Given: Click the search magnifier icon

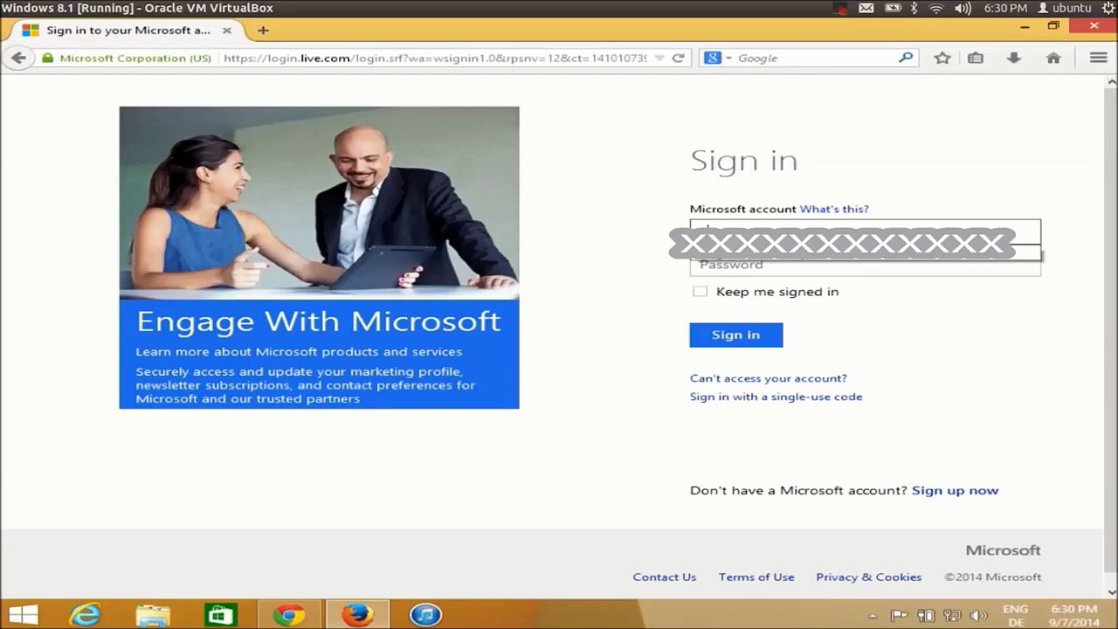Looking at the screenshot, I should [906, 58].
